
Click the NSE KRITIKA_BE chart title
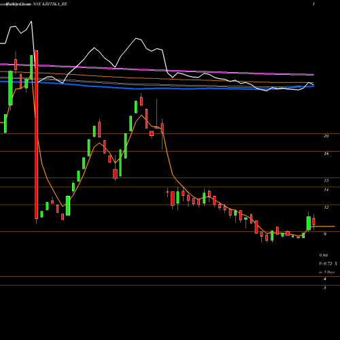tap(50, 4)
